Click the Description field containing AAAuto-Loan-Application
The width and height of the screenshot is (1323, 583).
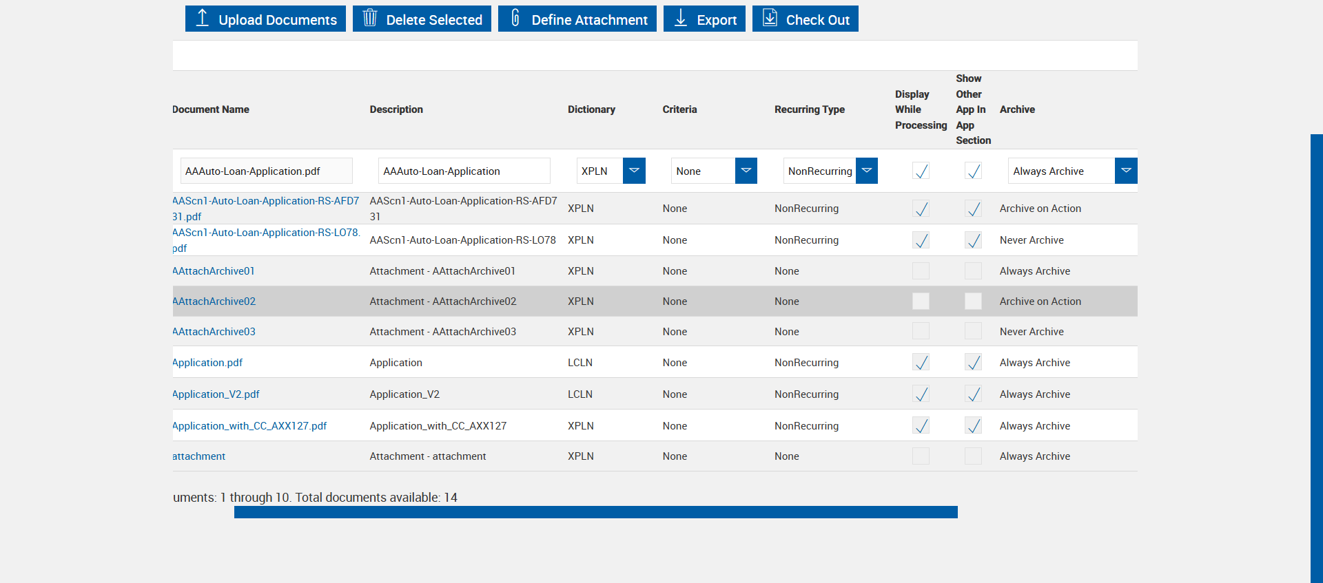click(x=464, y=171)
